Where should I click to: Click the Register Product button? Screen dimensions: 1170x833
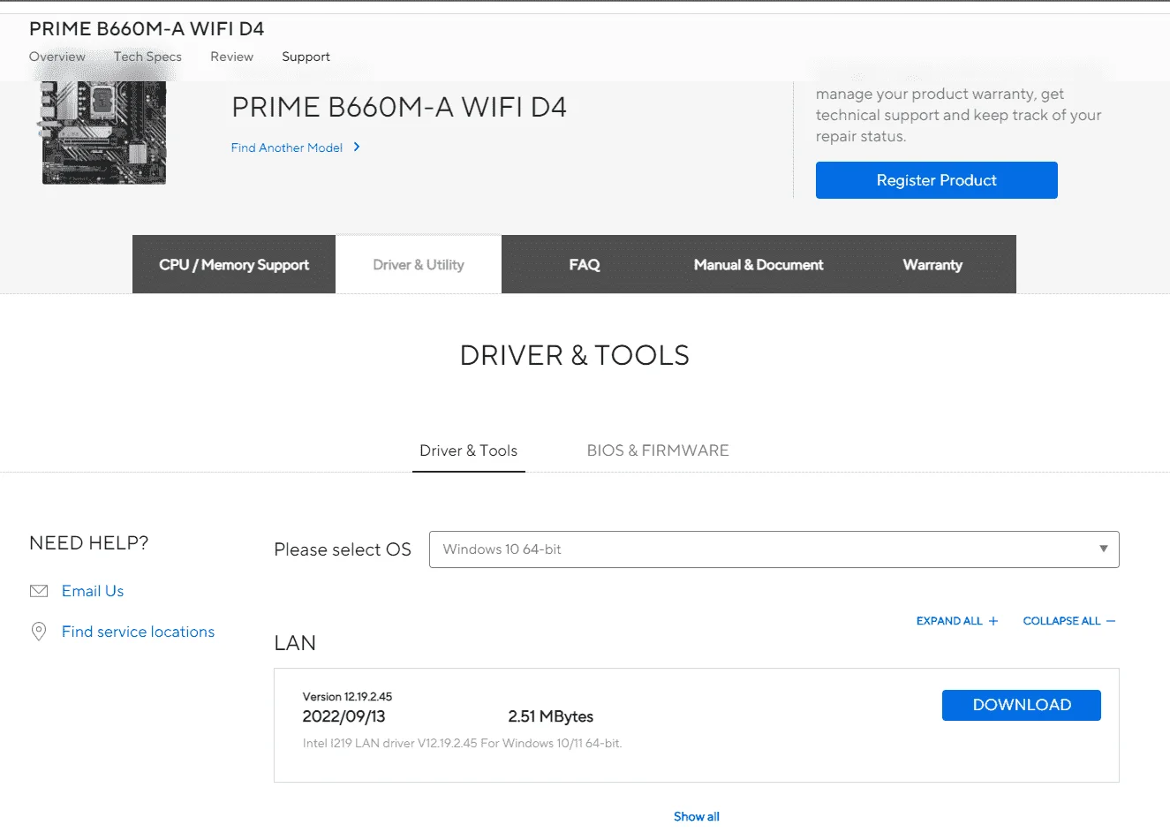[936, 180]
